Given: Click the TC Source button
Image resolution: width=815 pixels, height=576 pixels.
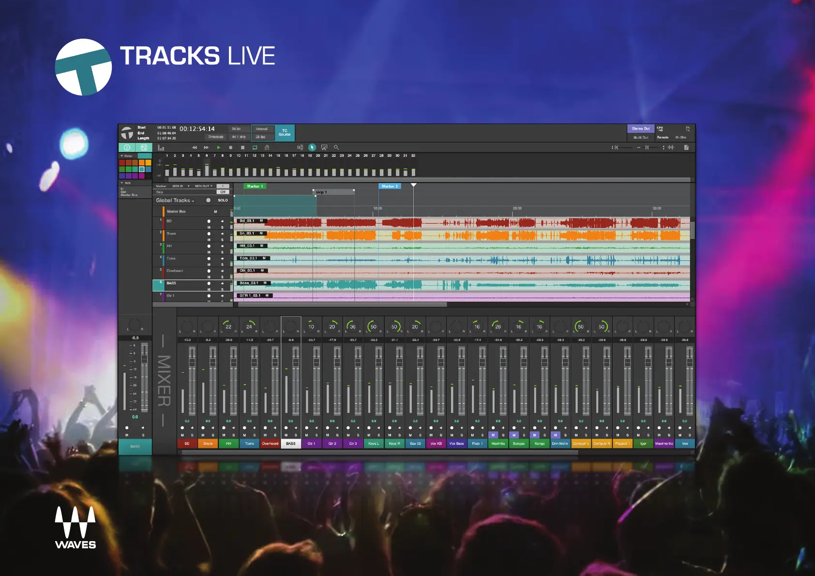Looking at the screenshot, I should [x=285, y=133].
